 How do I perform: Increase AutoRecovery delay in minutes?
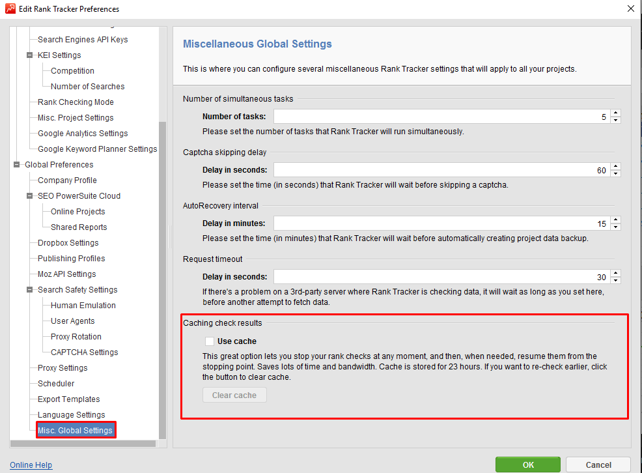point(615,220)
